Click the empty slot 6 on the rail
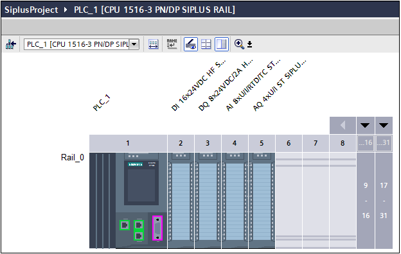 pyautogui.click(x=289, y=200)
